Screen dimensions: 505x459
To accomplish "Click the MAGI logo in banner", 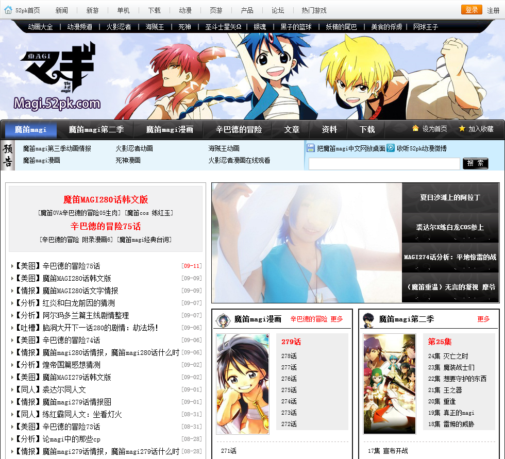I will coord(59,67).
